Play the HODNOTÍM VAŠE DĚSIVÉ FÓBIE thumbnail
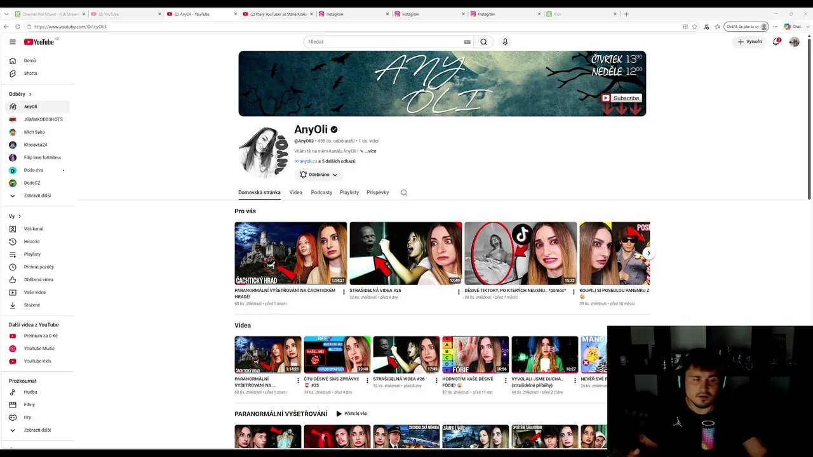Viewport: 813px width, 457px height. pyautogui.click(x=476, y=355)
